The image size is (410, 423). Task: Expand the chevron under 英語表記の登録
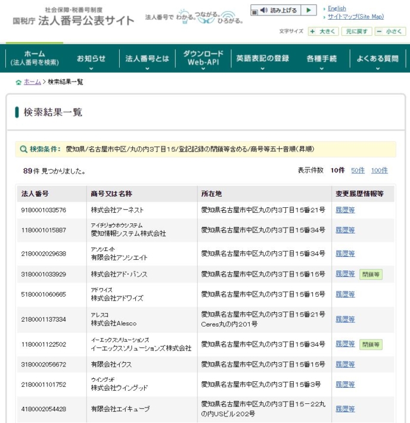263,69
